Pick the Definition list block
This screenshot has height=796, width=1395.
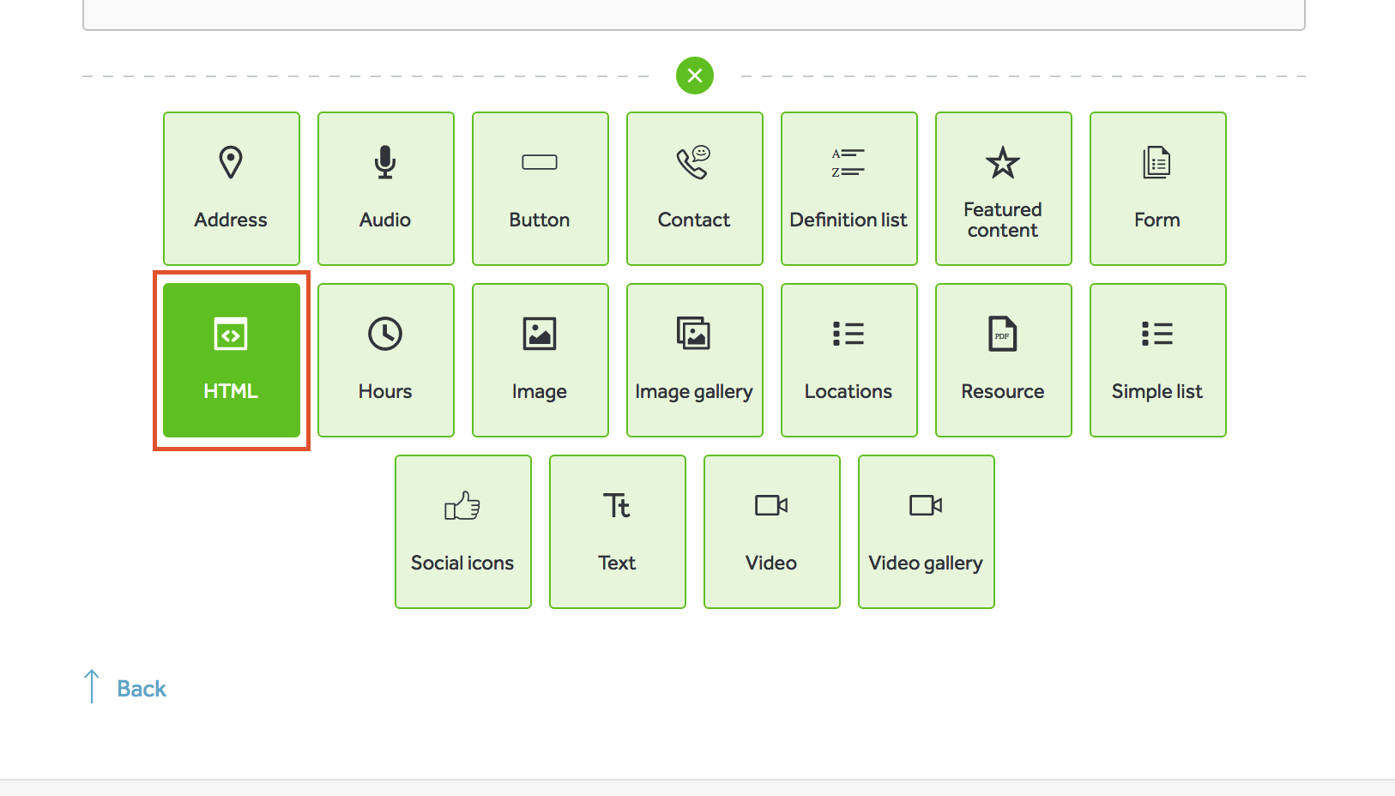coord(849,189)
